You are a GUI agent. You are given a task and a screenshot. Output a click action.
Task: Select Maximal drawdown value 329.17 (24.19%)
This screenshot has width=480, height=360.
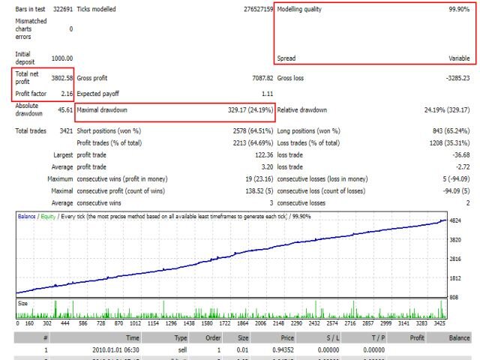coord(250,110)
